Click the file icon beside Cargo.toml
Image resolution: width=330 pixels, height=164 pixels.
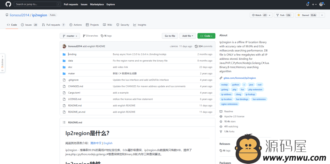pyautogui.click(x=64, y=93)
